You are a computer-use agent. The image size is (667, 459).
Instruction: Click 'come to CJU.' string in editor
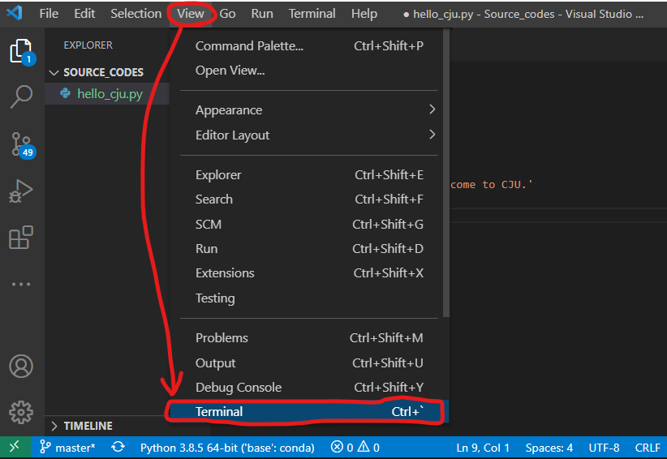pos(491,184)
